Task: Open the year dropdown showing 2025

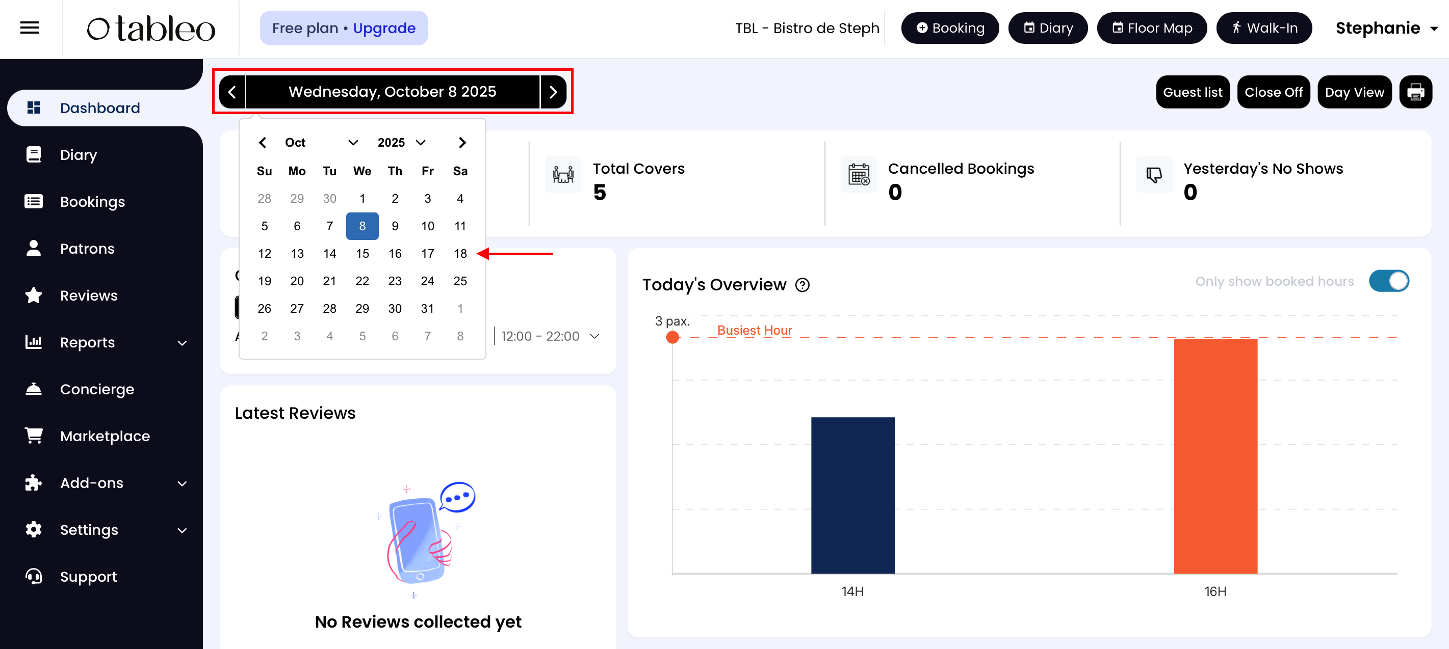Action: [x=401, y=143]
